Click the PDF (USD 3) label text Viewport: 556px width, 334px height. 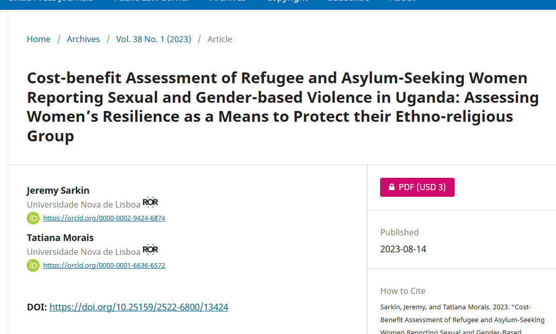(422, 188)
